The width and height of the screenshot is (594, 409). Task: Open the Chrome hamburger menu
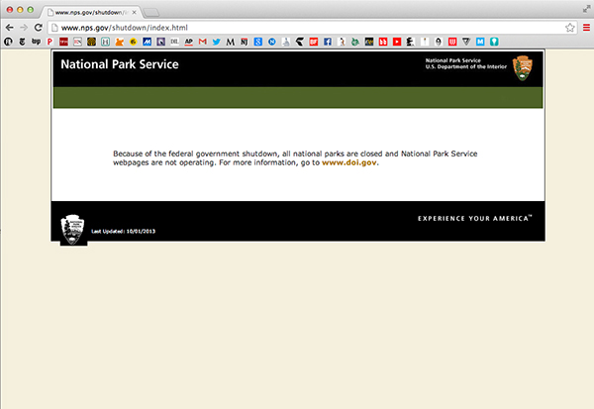[x=586, y=28]
